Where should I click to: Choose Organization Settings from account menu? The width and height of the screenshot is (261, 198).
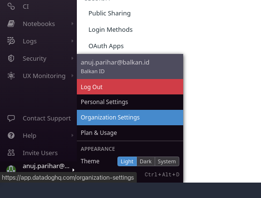(x=130, y=118)
